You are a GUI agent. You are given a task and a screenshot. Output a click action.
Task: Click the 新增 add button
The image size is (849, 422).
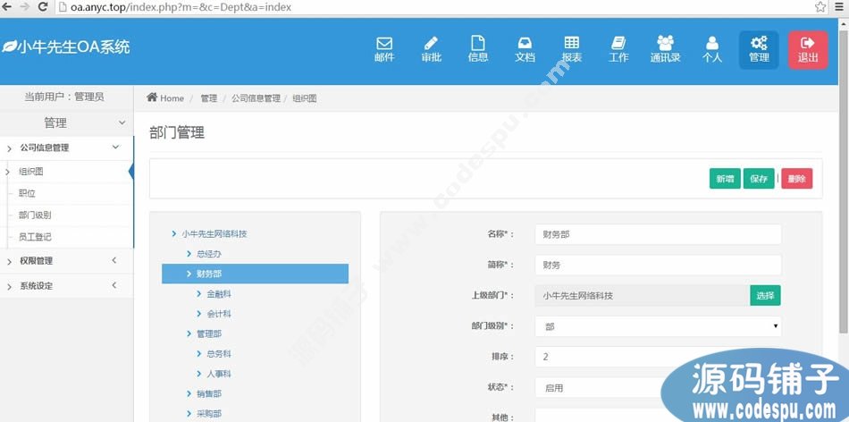click(x=725, y=179)
